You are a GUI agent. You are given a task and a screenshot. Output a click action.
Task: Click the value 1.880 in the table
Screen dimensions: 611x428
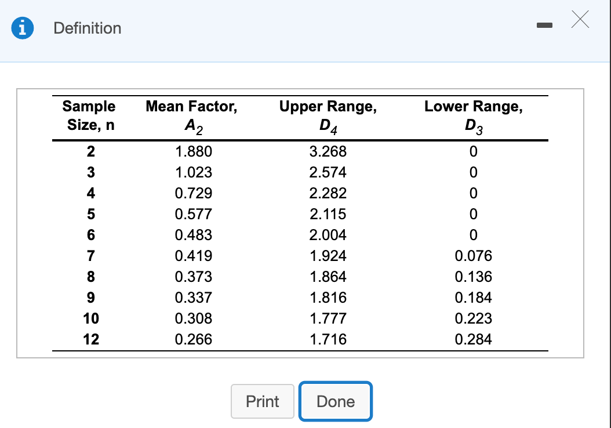coord(192,151)
